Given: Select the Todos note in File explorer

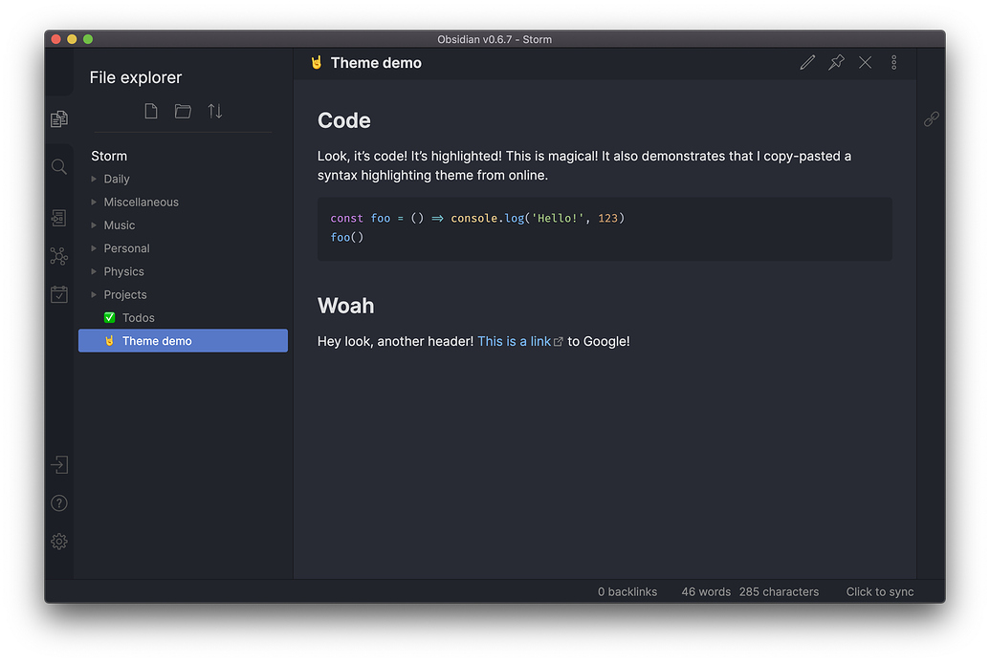Looking at the screenshot, I should coord(139,317).
